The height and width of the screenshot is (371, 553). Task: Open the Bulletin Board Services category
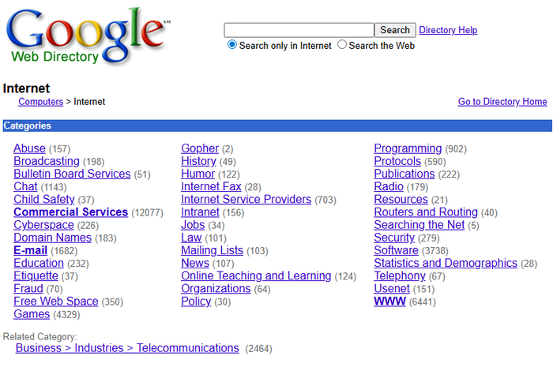(72, 174)
